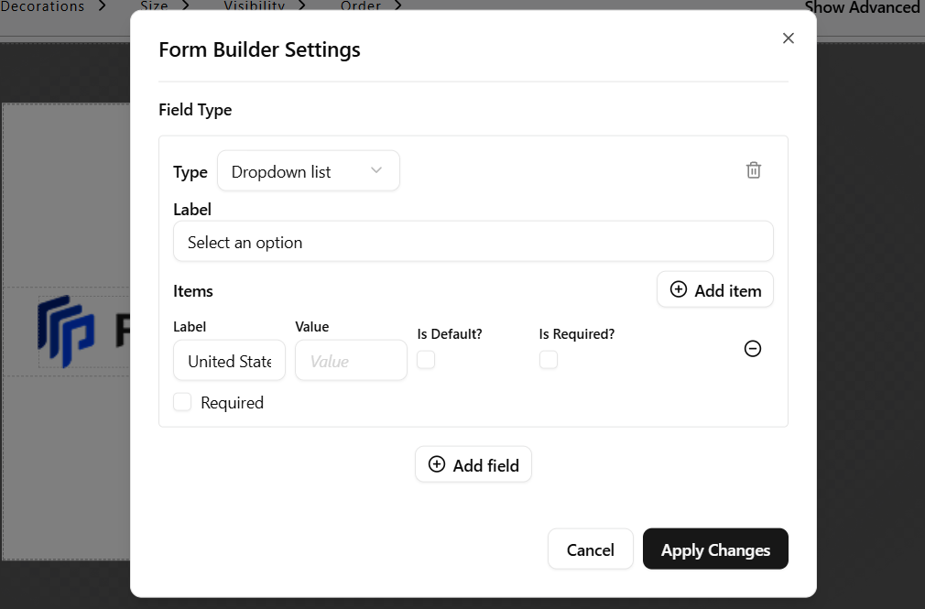Click the Cancel button
Image resolution: width=925 pixels, height=609 pixels.
pyautogui.click(x=590, y=549)
